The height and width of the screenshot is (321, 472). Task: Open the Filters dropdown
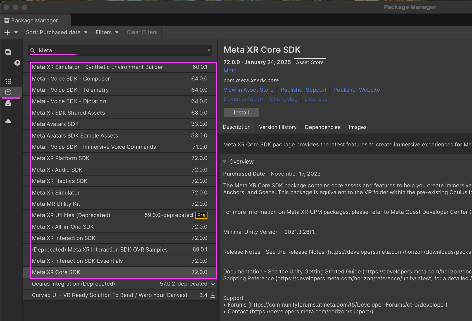click(x=107, y=32)
